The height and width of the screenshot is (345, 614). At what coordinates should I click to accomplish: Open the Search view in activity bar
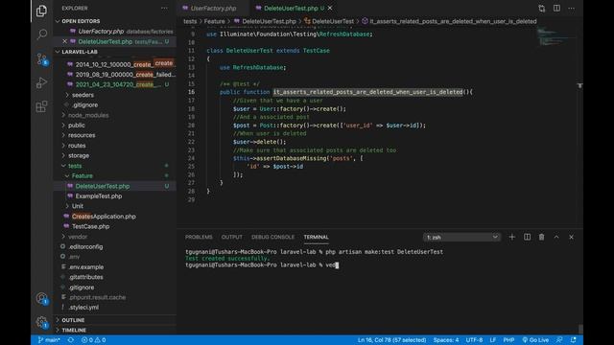click(x=41, y=34)
